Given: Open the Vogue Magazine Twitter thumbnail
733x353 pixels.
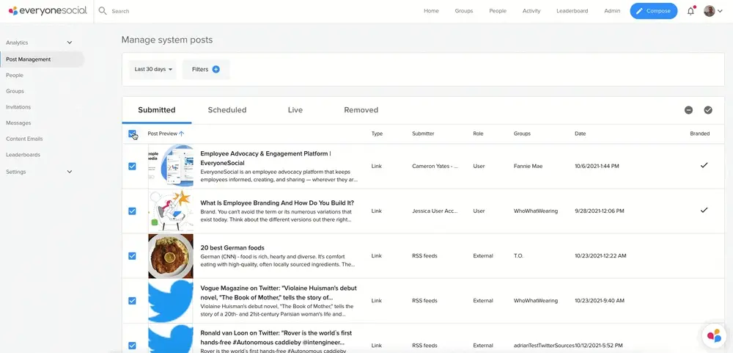Looking at the screenshot, I should click(x=171, y=301).
